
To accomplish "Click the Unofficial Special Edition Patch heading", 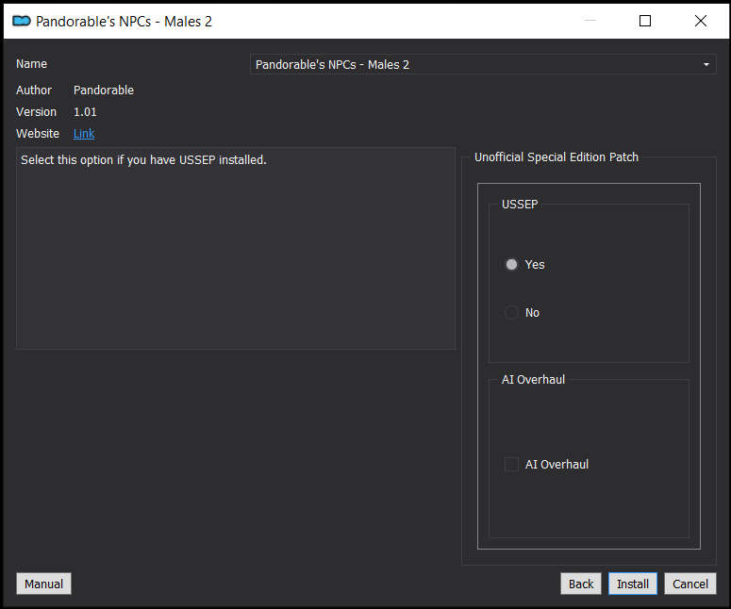I will 557,157.
